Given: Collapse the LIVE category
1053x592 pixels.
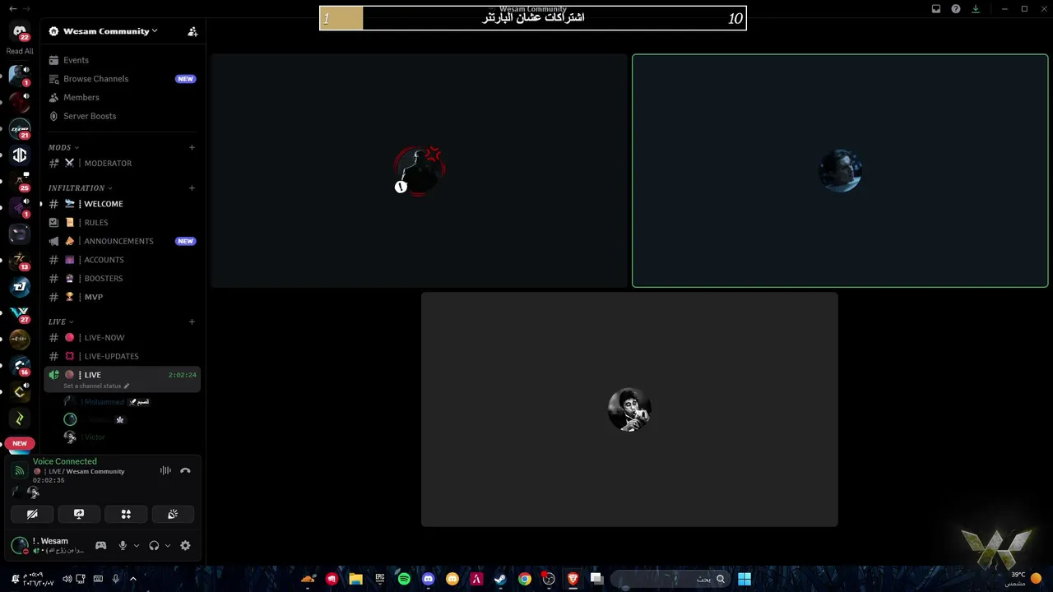Looking at the screenshot, I should coord(61,322).
